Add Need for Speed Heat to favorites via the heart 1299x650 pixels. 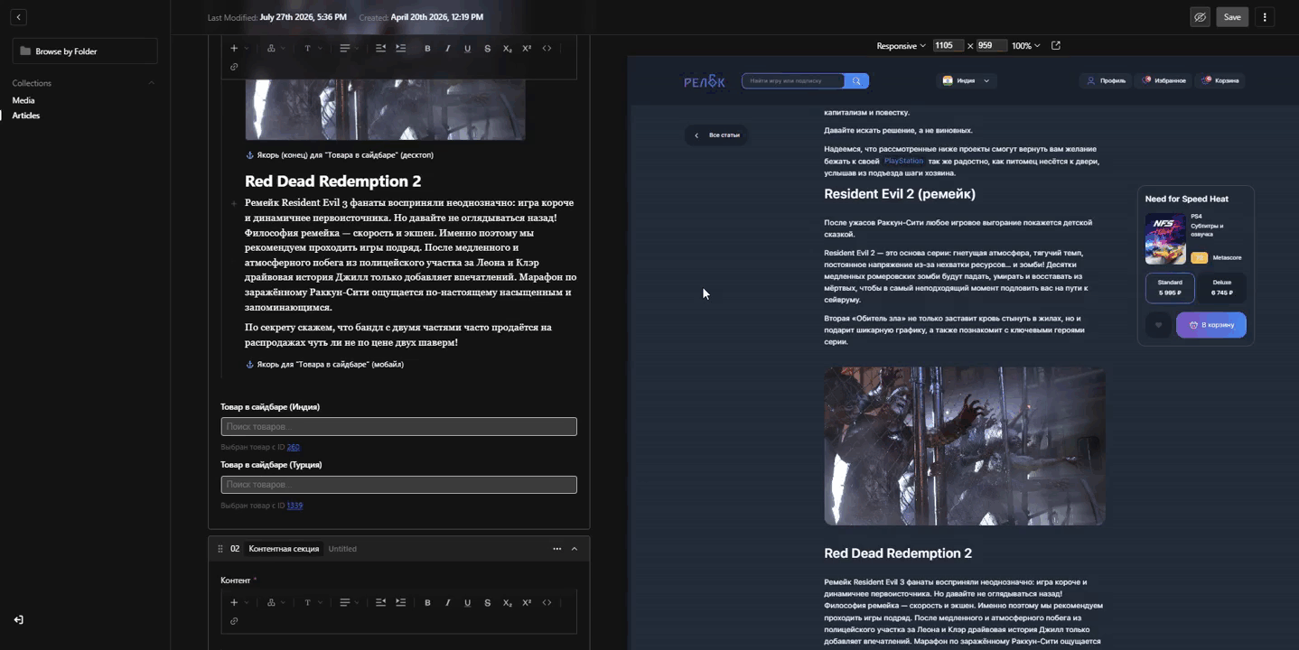pyautogui.click(x=1158, y=325)
